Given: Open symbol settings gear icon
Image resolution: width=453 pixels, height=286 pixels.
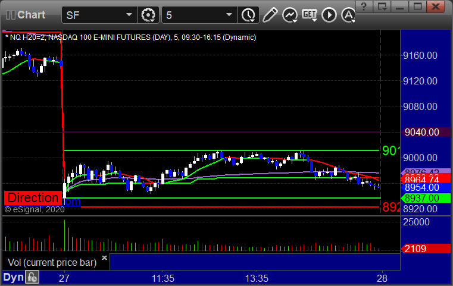Looking at the screenshot, I should pos(148,14).
